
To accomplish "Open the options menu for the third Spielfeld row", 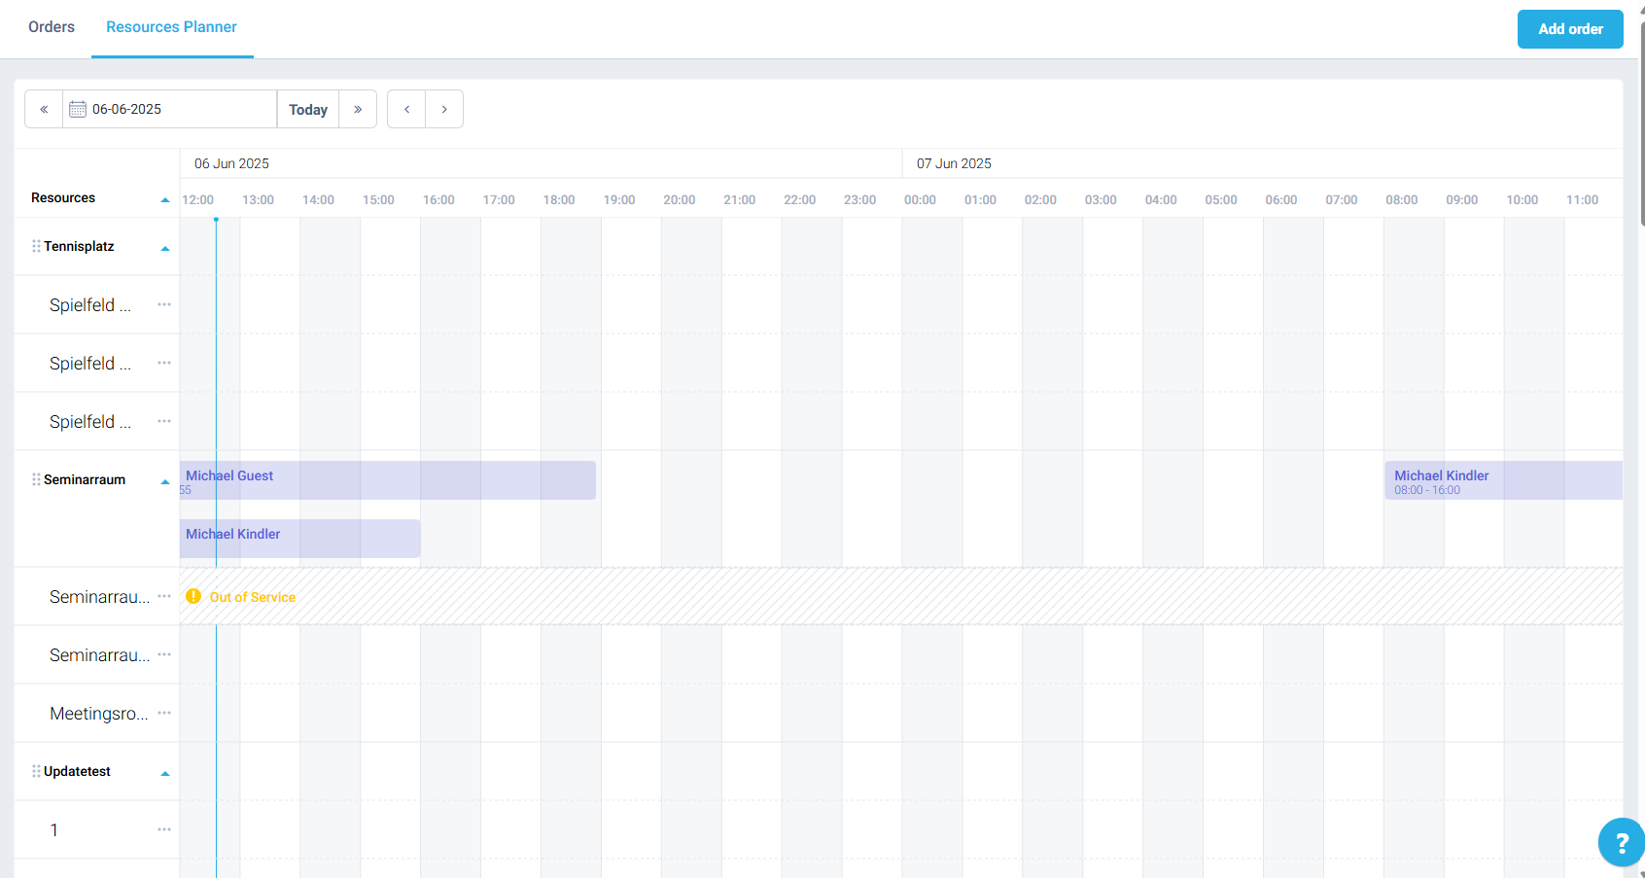I will (x=164, y=421).
